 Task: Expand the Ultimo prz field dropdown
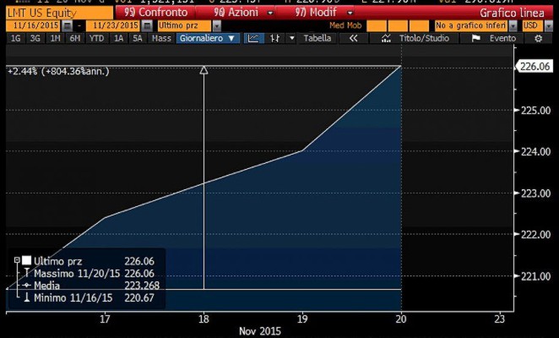(x=216, y=26)
